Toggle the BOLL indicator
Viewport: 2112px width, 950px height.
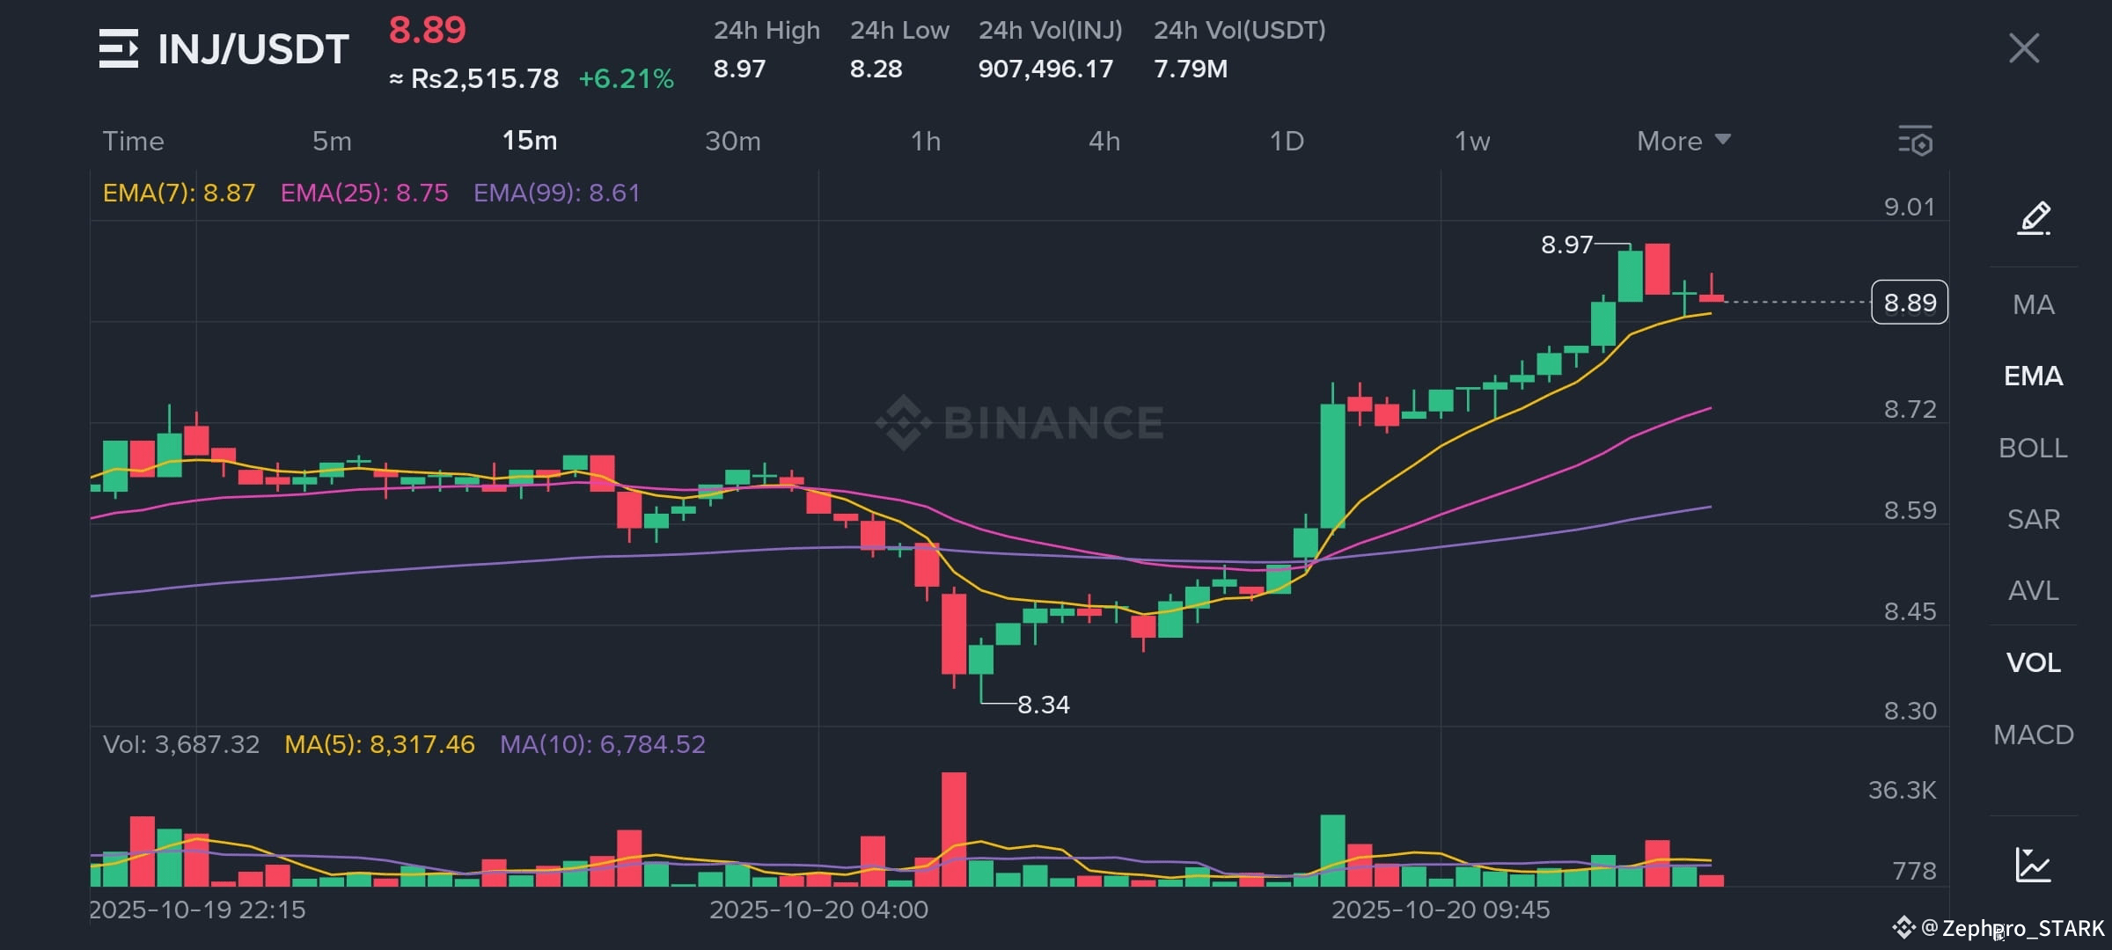coord(2034,448)
